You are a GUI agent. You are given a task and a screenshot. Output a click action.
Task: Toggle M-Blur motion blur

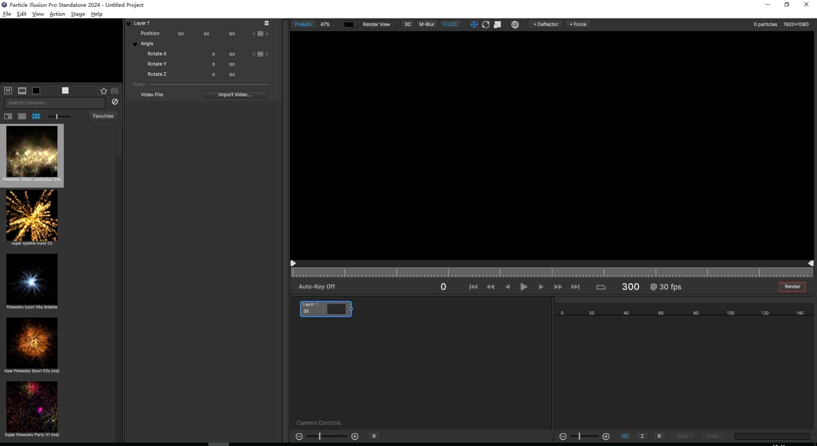pos(426,24)
